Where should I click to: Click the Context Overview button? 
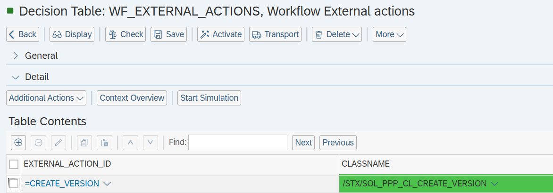click(x=132, y=98)
